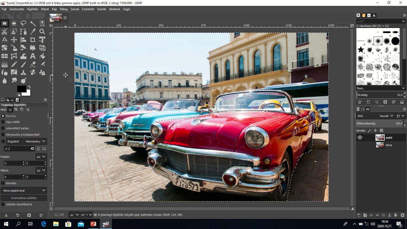Select the Foreground Select tool
This screenshot has height=229, width=407.
pos(14,31)
